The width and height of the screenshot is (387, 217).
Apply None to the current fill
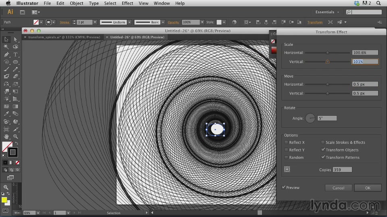click(x=17, y=163)
